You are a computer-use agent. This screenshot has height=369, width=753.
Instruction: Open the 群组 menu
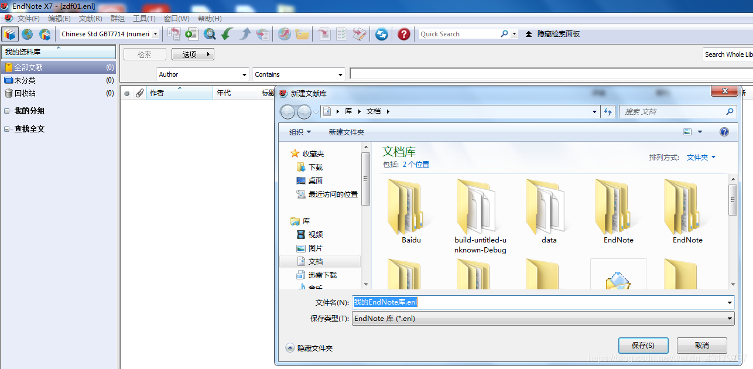click(x=118, y=19)
